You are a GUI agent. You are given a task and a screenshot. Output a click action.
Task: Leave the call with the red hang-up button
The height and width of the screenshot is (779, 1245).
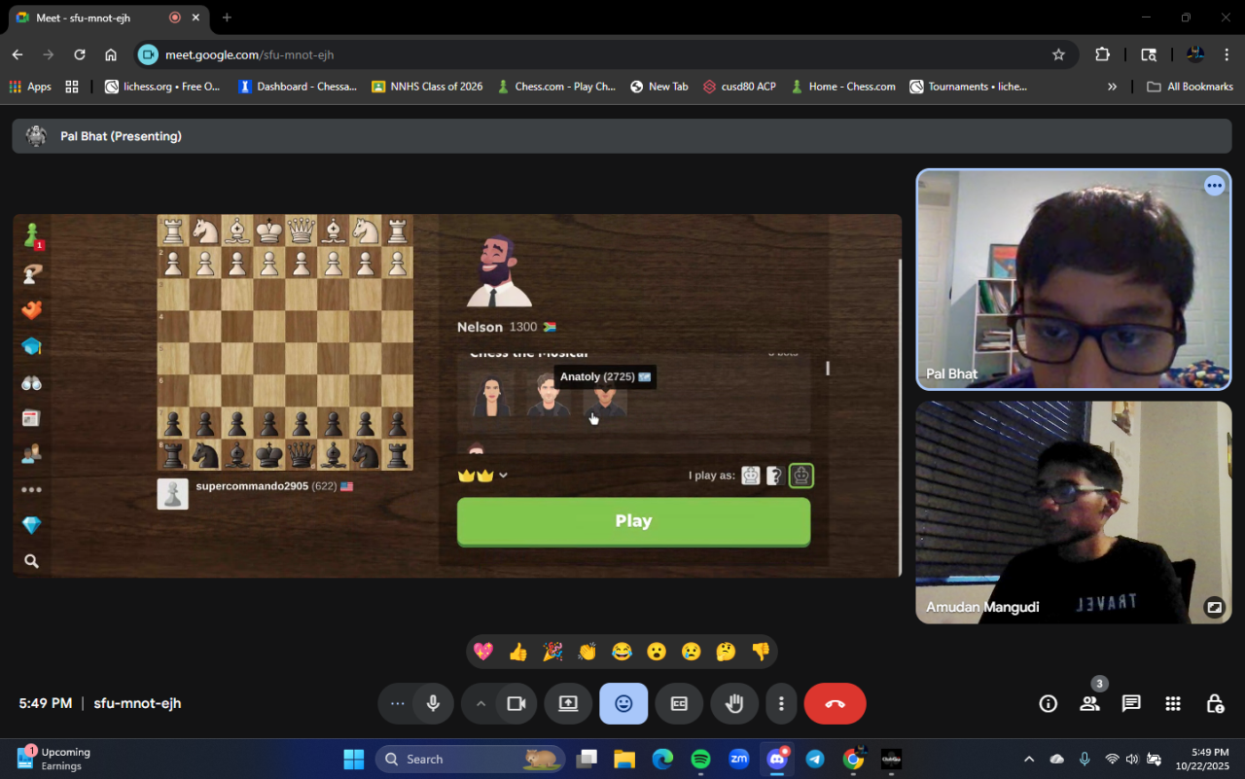[835, 703]
